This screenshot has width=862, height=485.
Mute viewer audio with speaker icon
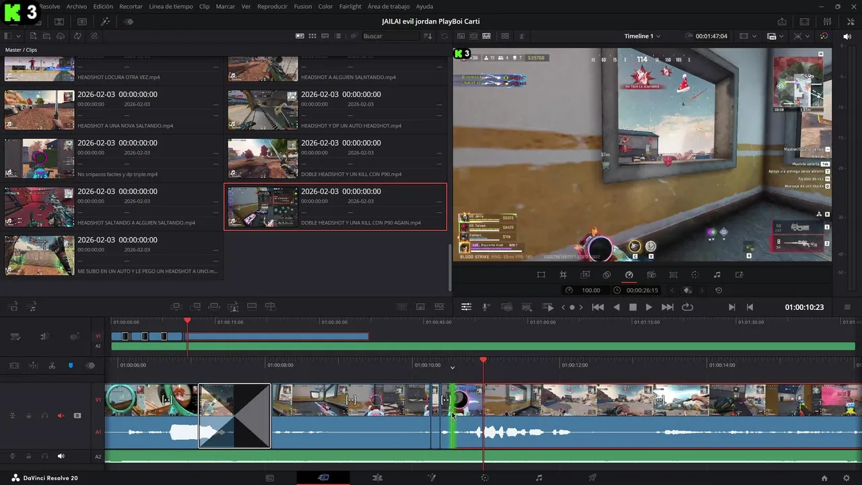pyautogui.click(x=847, y=36)
